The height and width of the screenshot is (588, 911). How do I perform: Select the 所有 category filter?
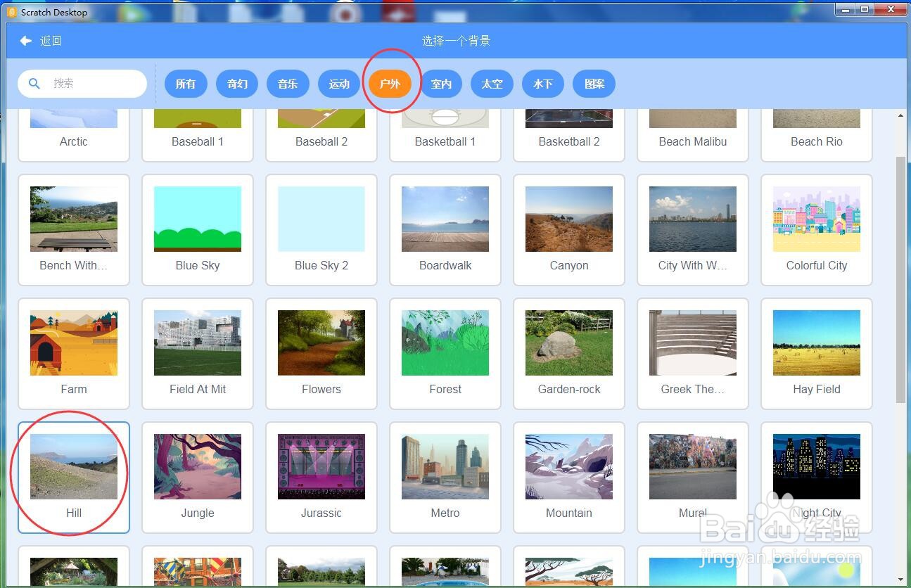(x=186, y=84)
